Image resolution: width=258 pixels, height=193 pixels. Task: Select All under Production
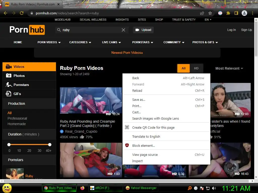pyautogui.click(x=10, y=113)
